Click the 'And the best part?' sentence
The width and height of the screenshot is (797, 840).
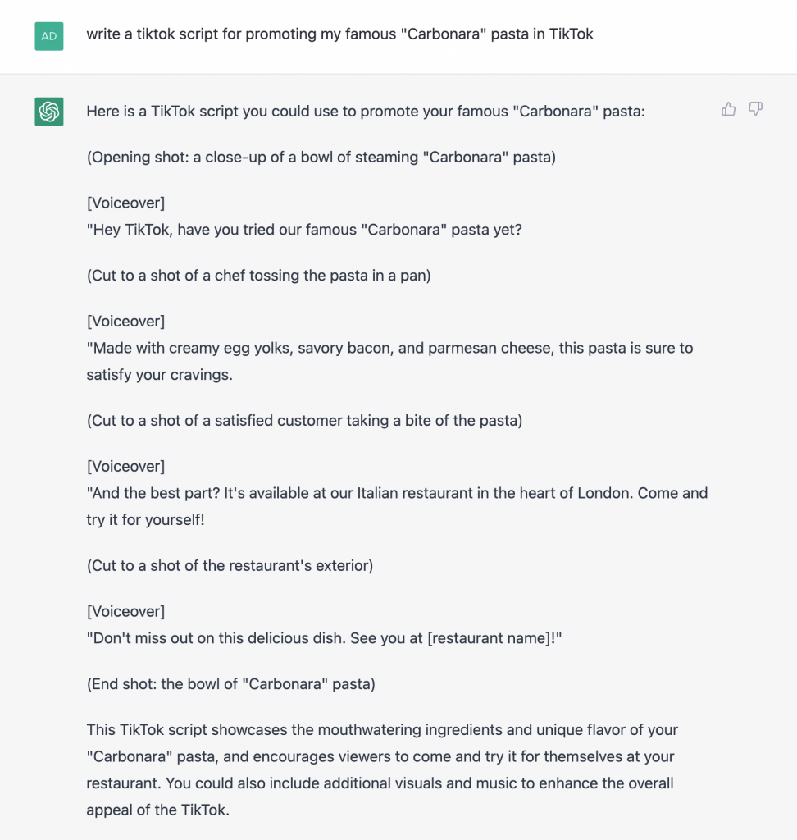click(397, 507)
